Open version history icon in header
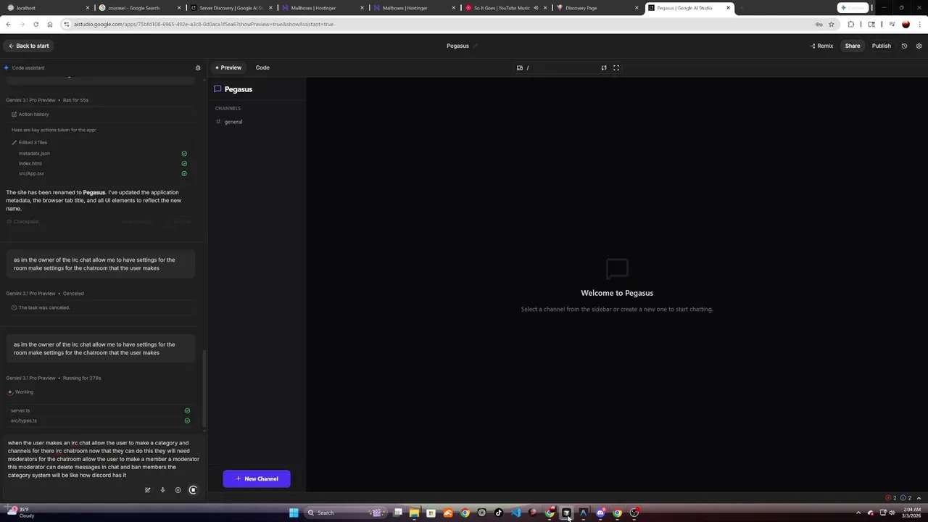The image size is (928, 522). [904, 46]
